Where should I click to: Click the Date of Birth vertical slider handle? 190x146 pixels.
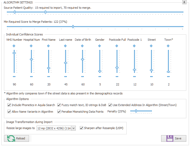[82, 60]
